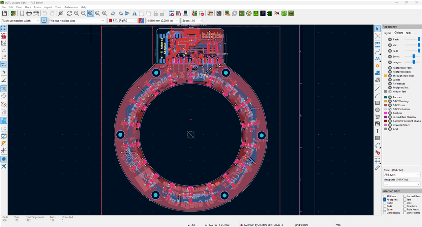The height and width of the screenshot is (227, 422).
Task: Hide Ratsnest using its eye icon
Action: 390,97
